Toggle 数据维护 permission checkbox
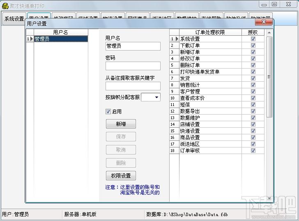The image size is (299, 221). (253, 117)
